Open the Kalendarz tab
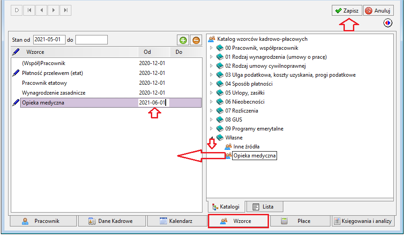The width and height of the screenshot is (405, 235). coord(177,221)
